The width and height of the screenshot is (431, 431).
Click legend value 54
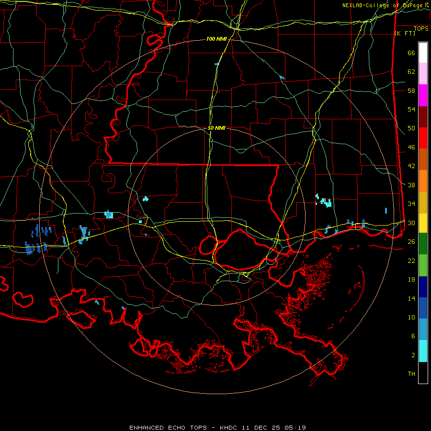click(x=411, y=109)
